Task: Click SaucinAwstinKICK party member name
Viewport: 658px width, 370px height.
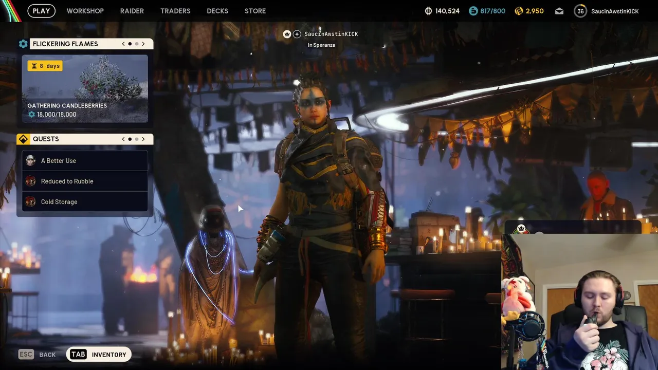Action: [x=331, y=34]
